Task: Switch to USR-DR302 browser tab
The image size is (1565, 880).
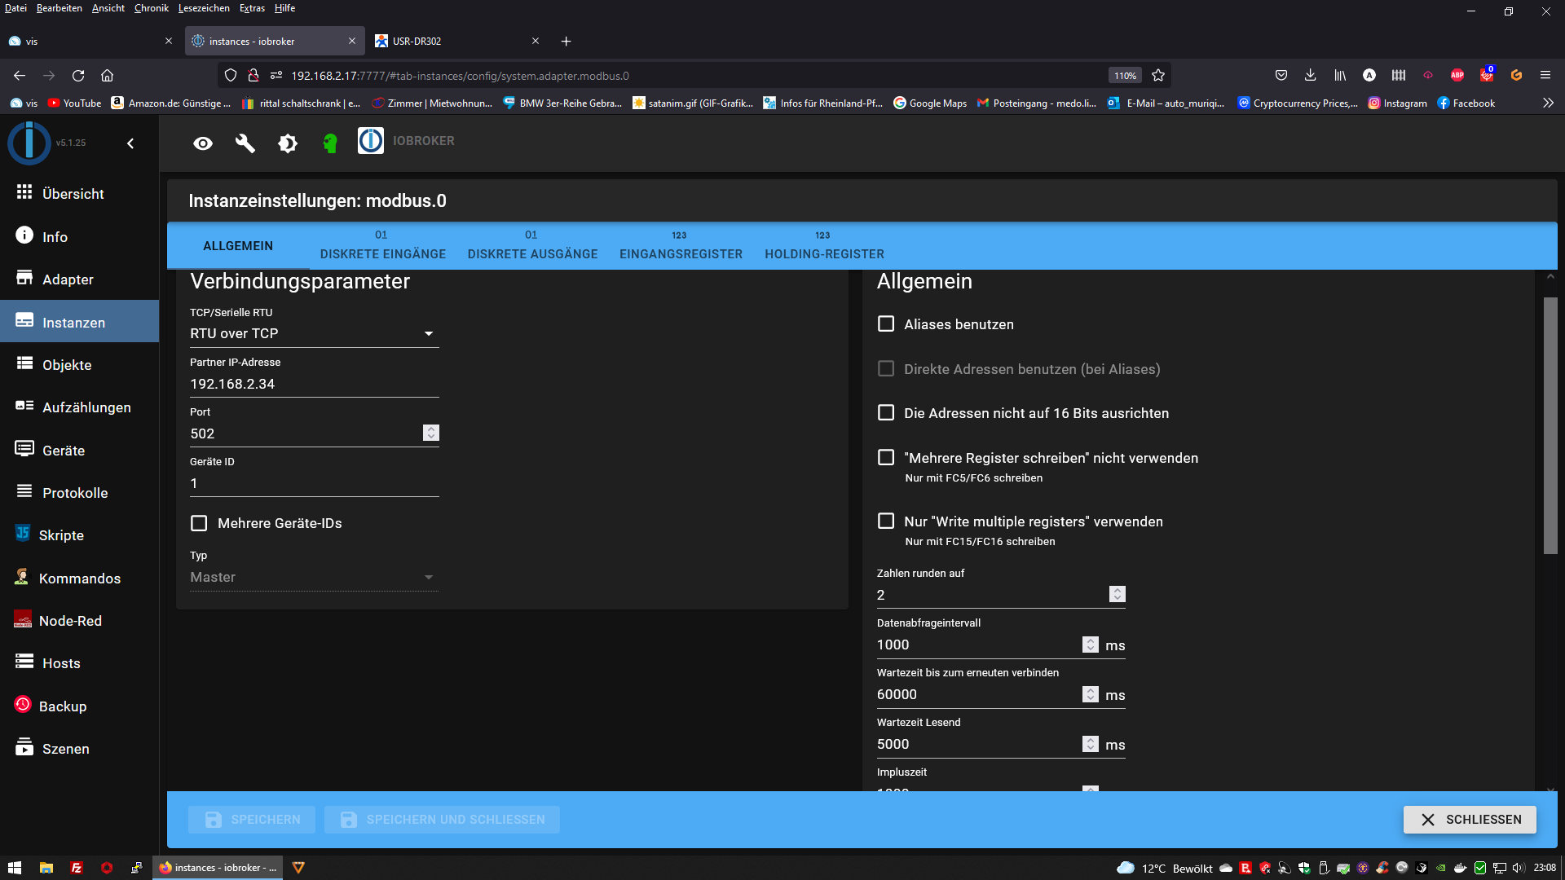Action: [x=456, y=41]
